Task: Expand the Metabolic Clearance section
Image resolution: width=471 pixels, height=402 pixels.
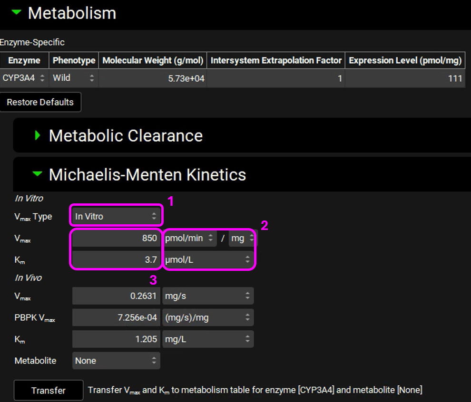Action: [x=38, y=136]
